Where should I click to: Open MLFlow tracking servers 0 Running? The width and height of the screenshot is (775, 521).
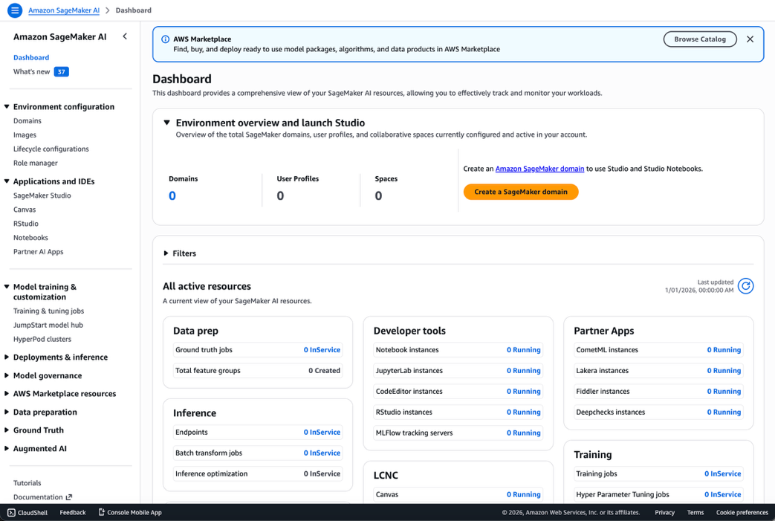pos(523,433)
